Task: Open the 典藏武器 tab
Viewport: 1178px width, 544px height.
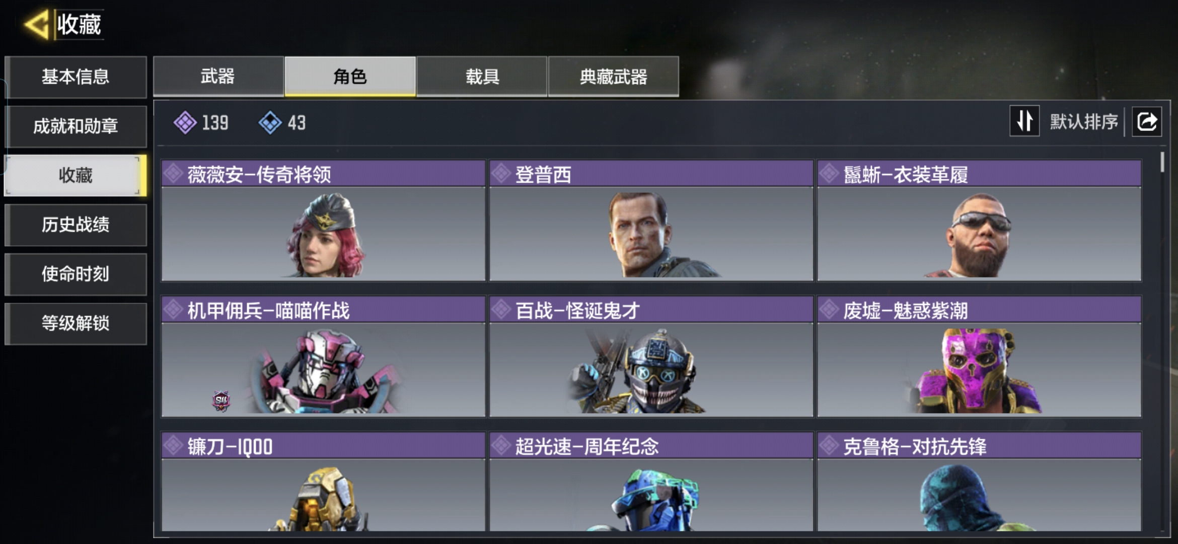Action: coord(613,77)
